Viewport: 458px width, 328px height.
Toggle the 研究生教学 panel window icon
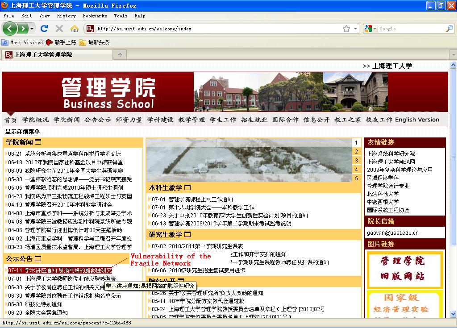pyautogui.click(x=187, y=234)
